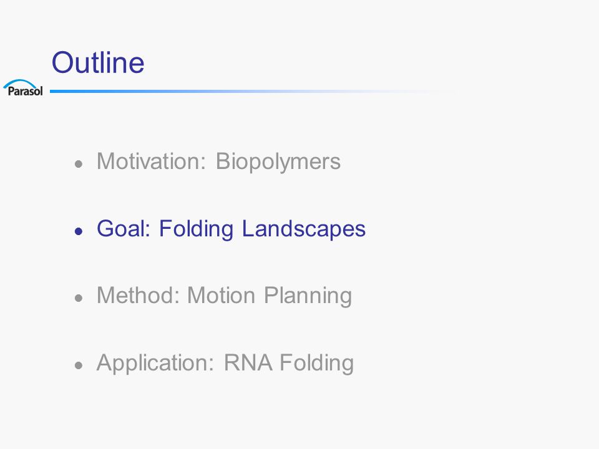Click the blue arc in Parasol logo
This screenshot has height=449, width=599.
click(20, 84)
